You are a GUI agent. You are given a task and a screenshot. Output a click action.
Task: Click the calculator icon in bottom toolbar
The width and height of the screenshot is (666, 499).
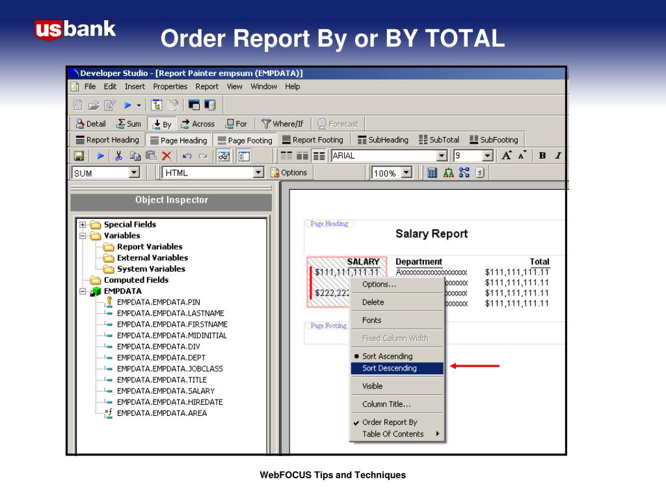(432, 173)
